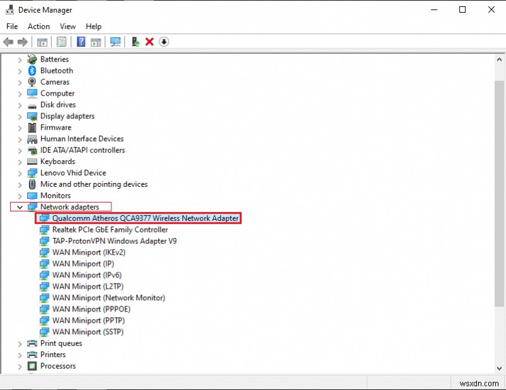Uninstall device using the red X icon

[x=150, y=42]
